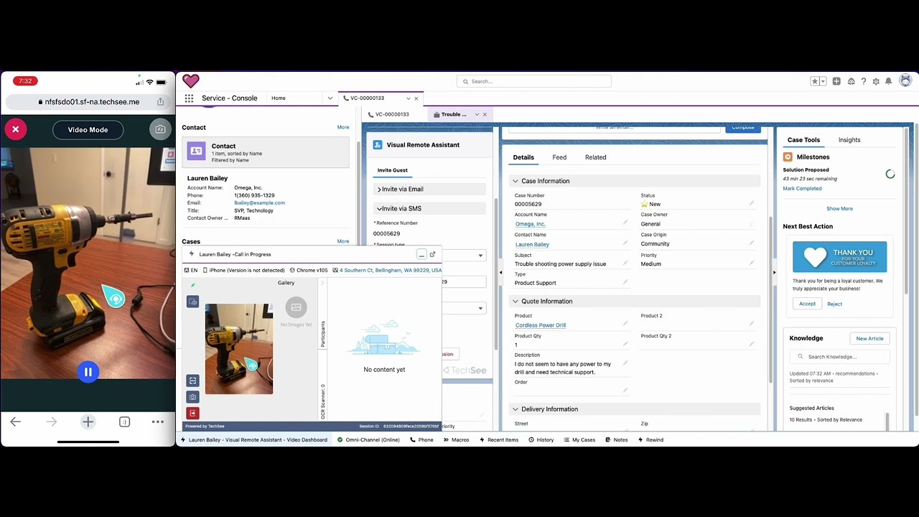Open the Notes utility item
This screenshot has height=517, width=919.
[x=616, y=439]
